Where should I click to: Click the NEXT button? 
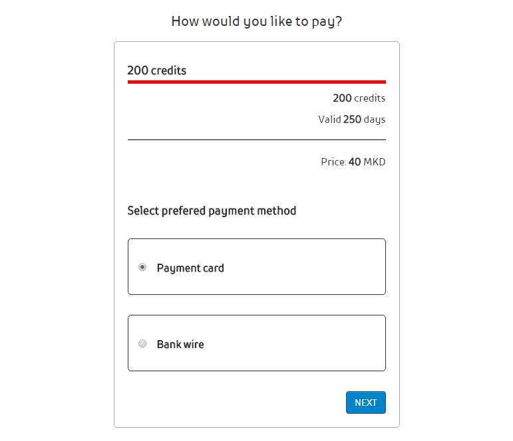tap(365, 402)
